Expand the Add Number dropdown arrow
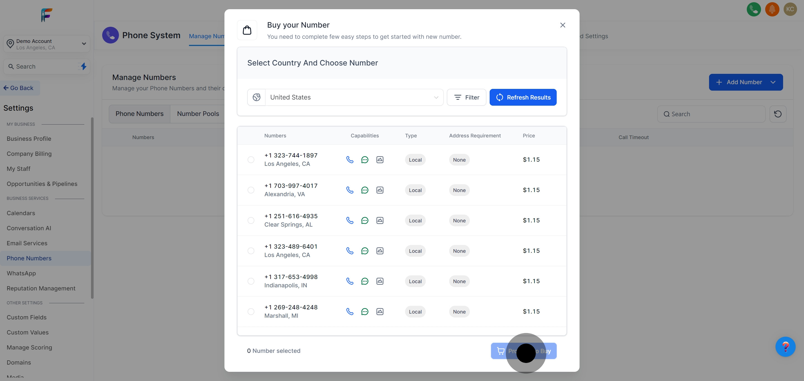 tap(773, 82)
